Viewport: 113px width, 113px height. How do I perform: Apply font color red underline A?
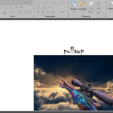coord(4,12)
